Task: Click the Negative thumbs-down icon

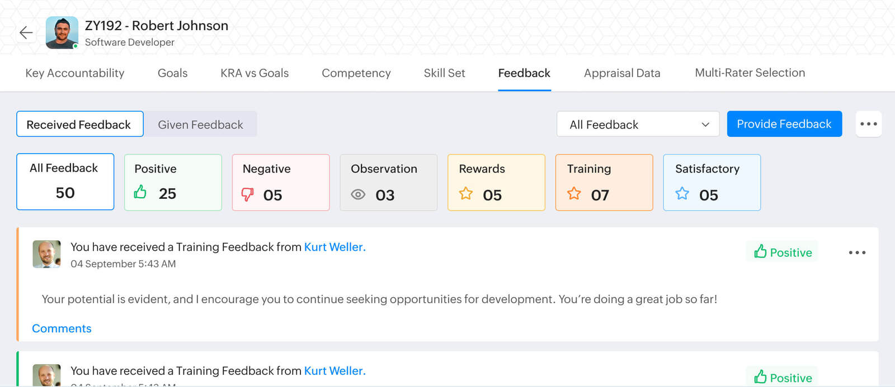Action: 247,194
